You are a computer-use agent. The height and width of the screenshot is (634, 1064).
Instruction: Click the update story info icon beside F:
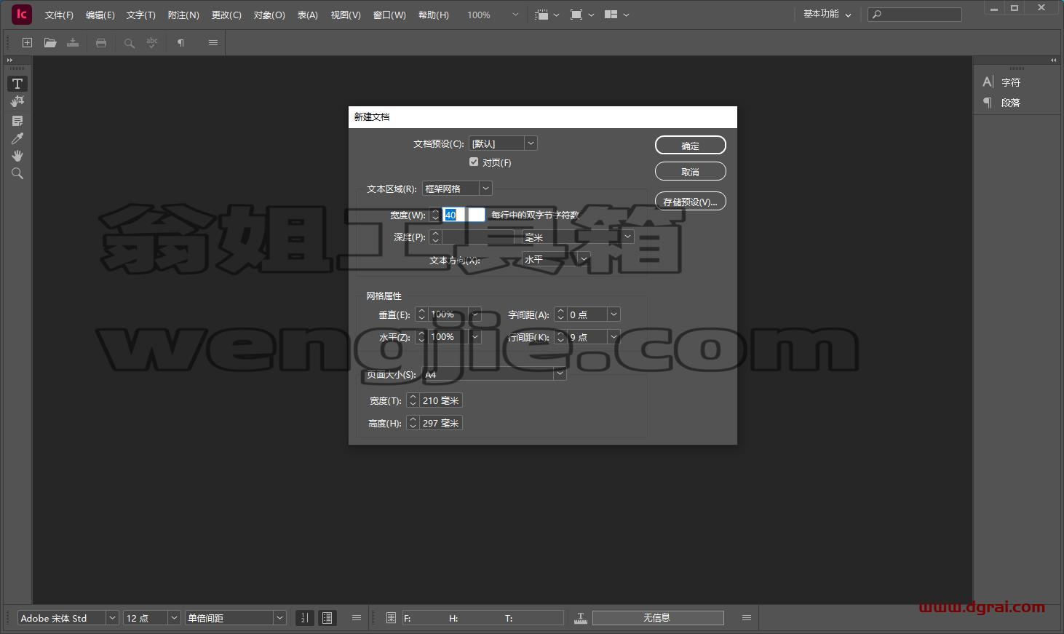[391, 618]
